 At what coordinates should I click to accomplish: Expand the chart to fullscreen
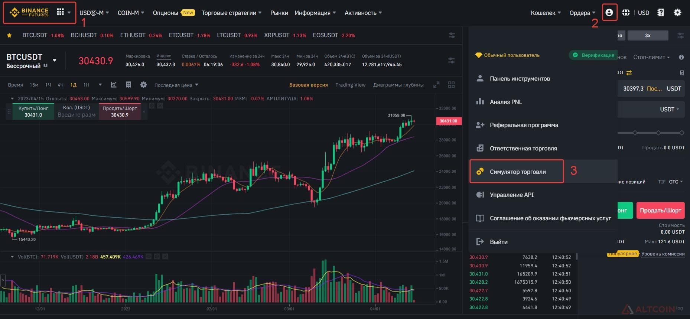436,85
